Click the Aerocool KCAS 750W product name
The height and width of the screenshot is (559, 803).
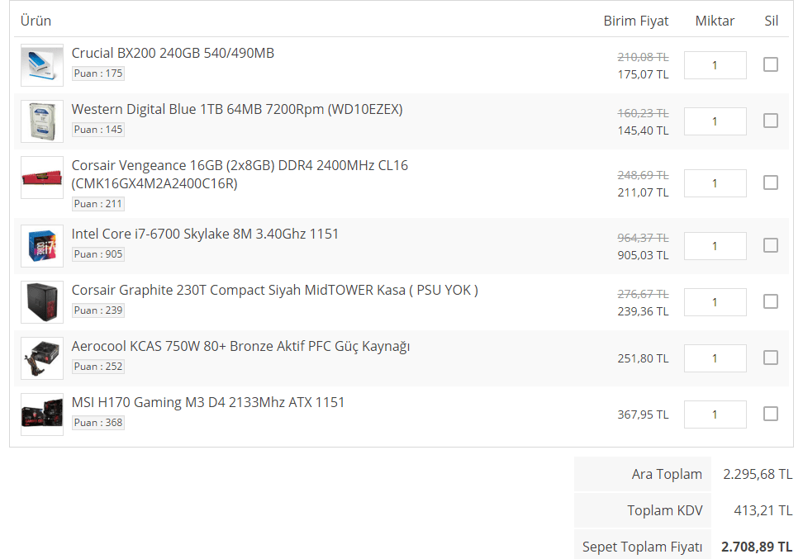point(240,346)
